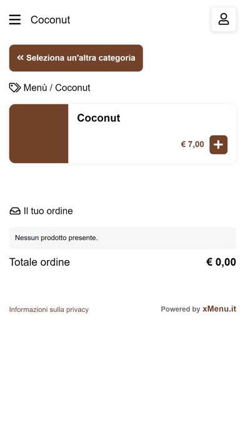Click the Coconut title in the header
This screenshot has width=245, height=435.
tap(50, 20)
